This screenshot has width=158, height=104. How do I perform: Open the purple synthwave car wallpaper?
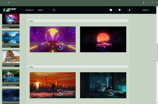[53, 39]
